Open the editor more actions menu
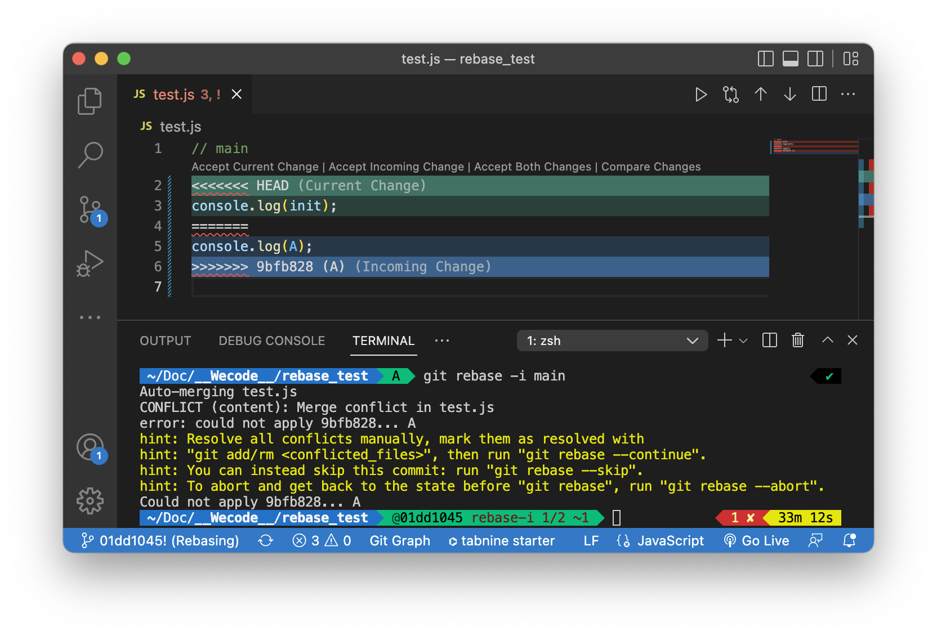This screenshot has height=636, width=937. (848, 94)
